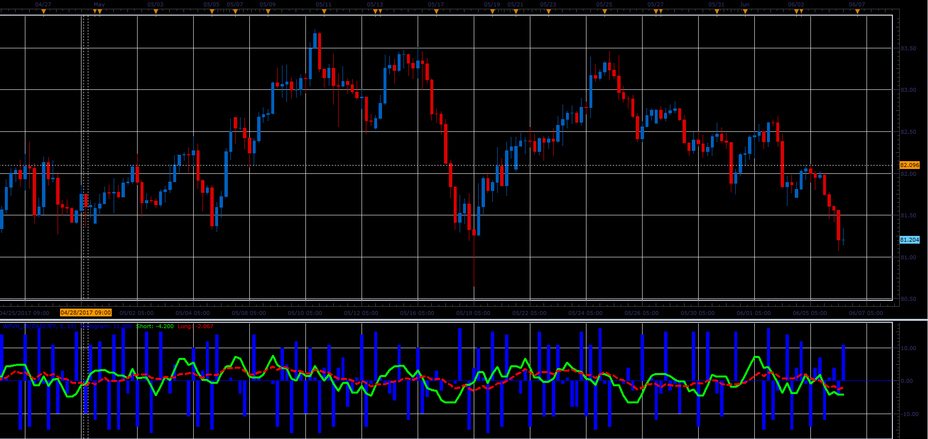Viewport: 928px width, 439px height.
Task: Click the 05/10 05:00 time axis label
Action: pyautogui.click(x=305, y=313)
